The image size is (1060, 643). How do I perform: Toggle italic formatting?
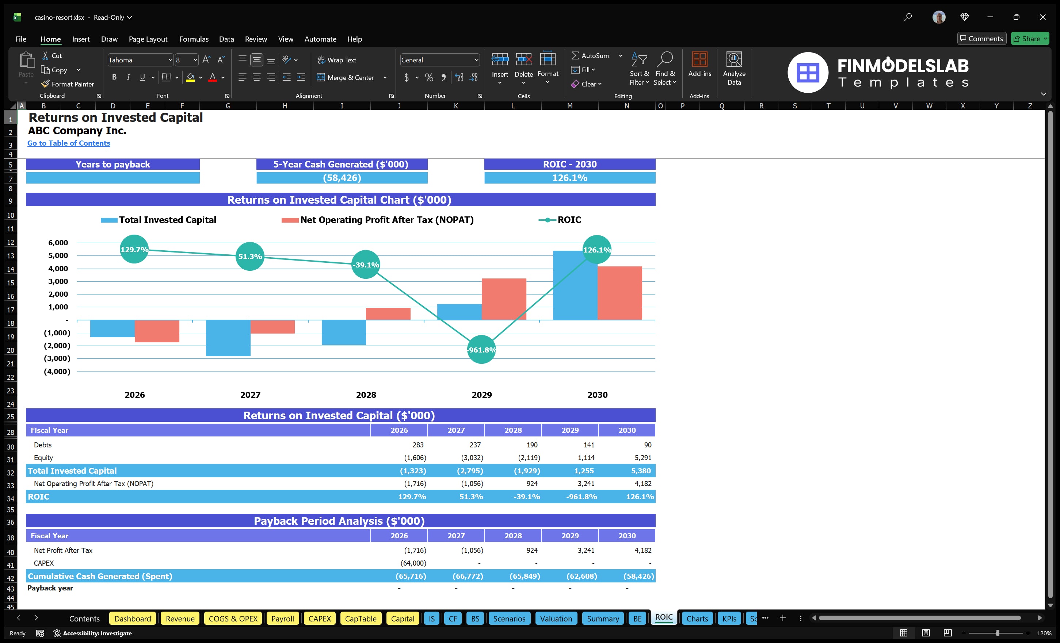128,77
